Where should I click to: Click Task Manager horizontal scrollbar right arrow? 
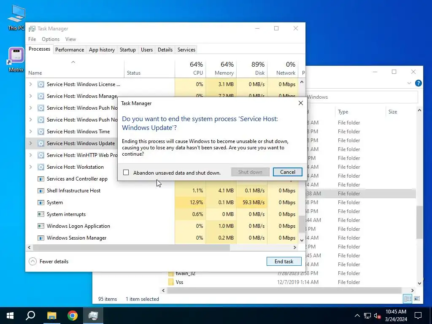click(x=295, y=247)
